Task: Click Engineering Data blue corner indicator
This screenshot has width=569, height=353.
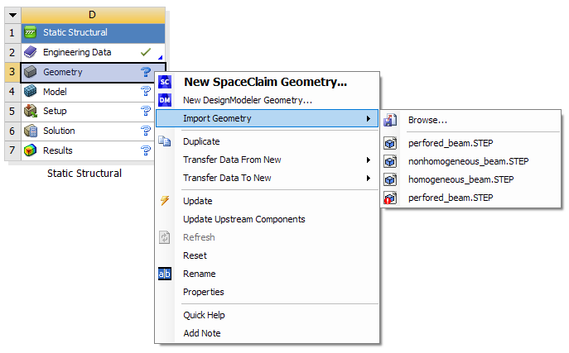Action: [160, 57]
